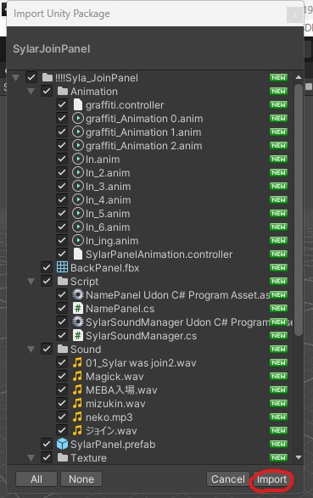
Task: Select the Magick.wav file name
Action: [x=115, y=377]
